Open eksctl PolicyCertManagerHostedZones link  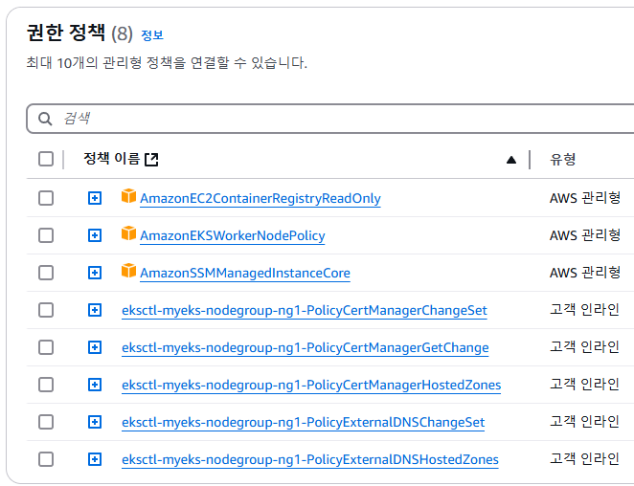[x=311, y=385]
